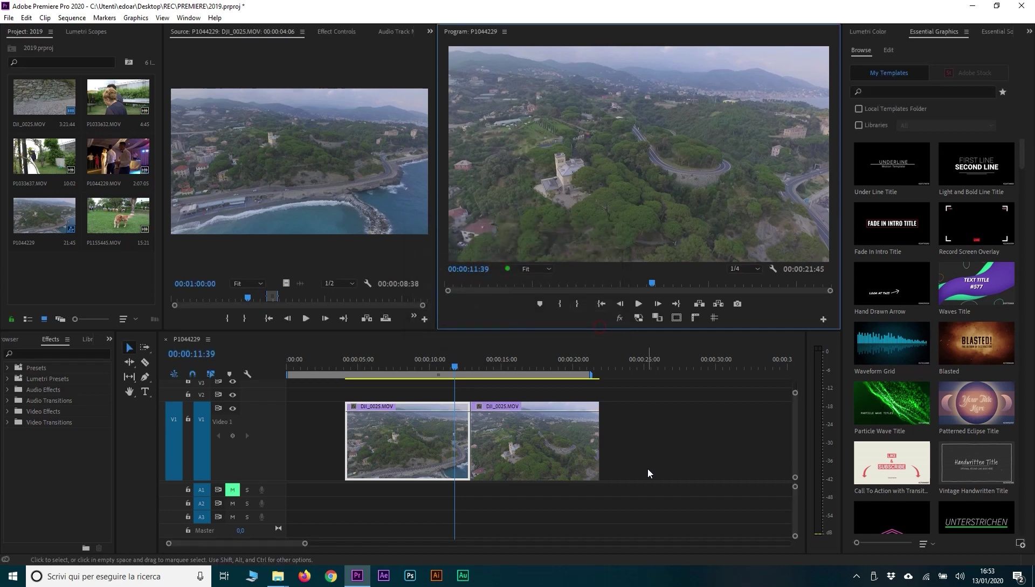
Task: Step back one frame in Program monitor
Action: point(620,304)
